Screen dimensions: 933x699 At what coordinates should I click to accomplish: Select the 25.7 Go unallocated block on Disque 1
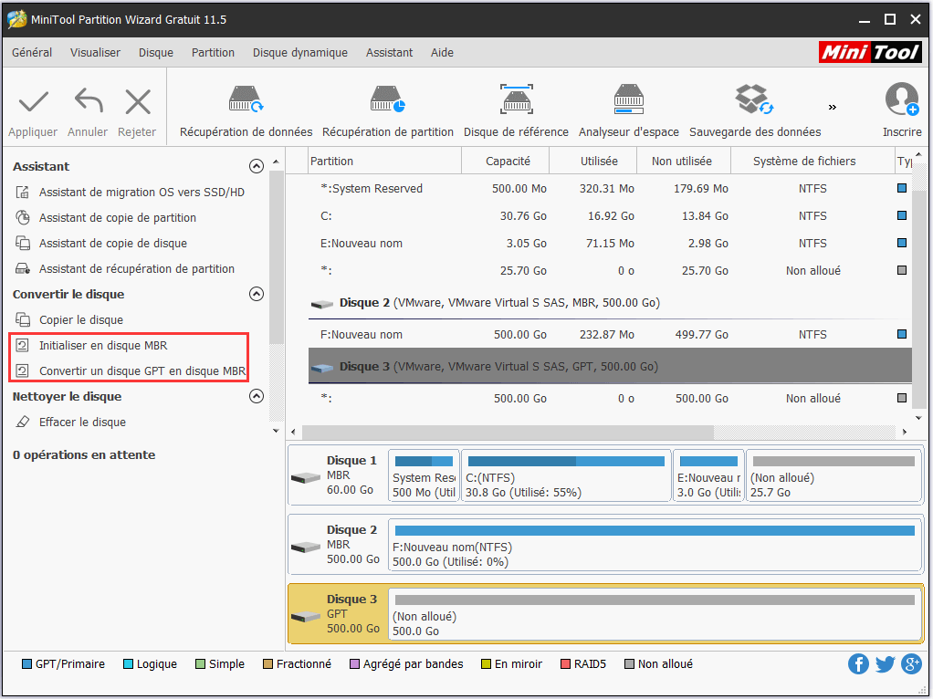coord(833,475)
